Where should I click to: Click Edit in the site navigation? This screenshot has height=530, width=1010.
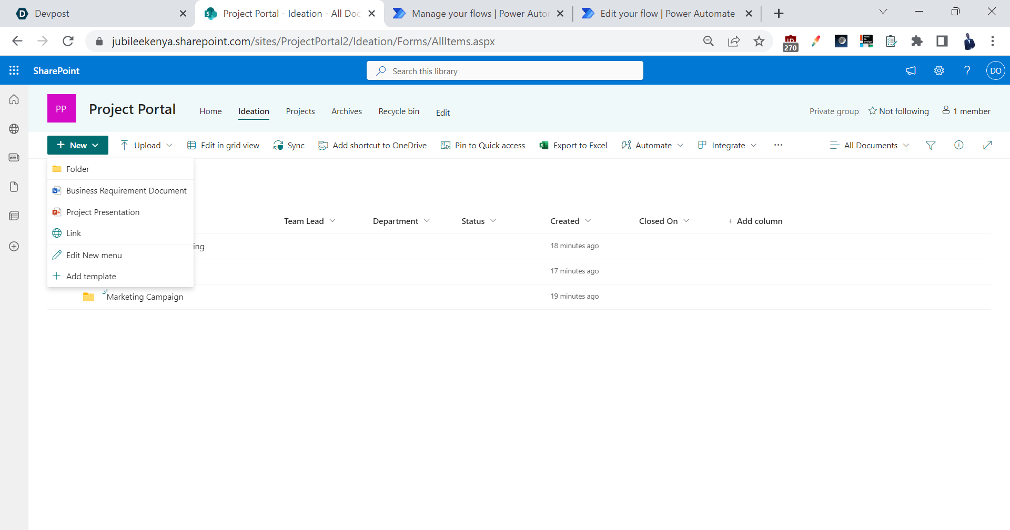[x=443, y=113]
